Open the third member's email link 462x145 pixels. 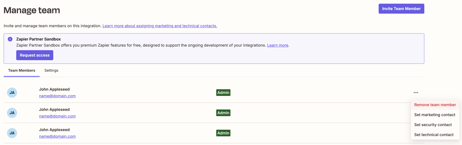pyautogui.click(x=57, y=136)
